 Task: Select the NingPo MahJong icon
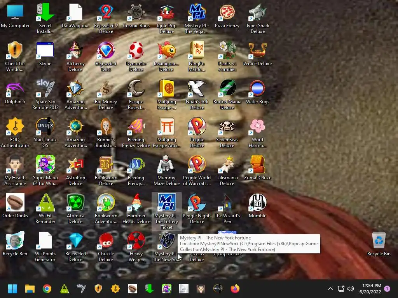(197, 56)
